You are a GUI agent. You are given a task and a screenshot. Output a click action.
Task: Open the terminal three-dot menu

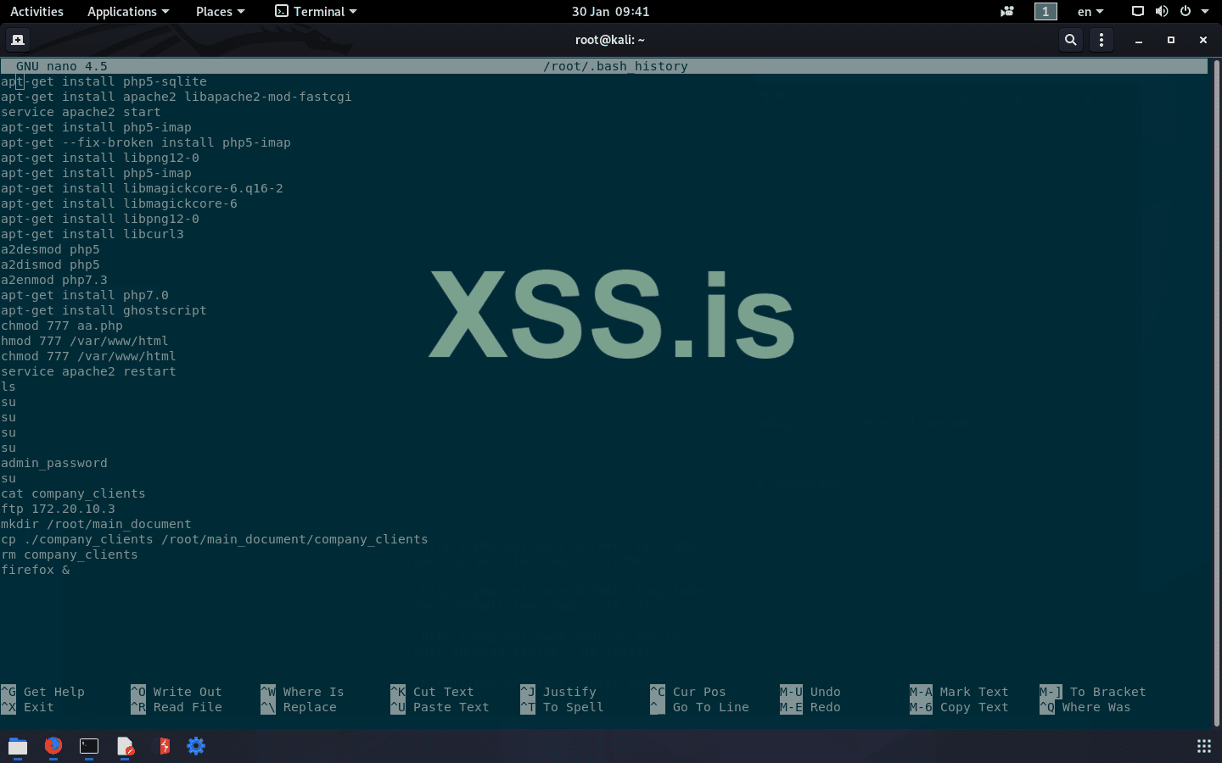click(1101, 40)
